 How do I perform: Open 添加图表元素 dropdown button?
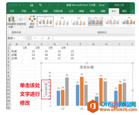pos(11,22)
